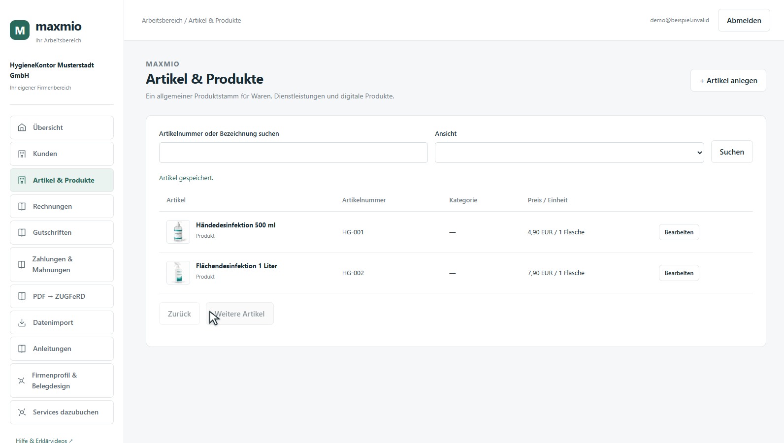Navigate to Rechnungen

62,206
